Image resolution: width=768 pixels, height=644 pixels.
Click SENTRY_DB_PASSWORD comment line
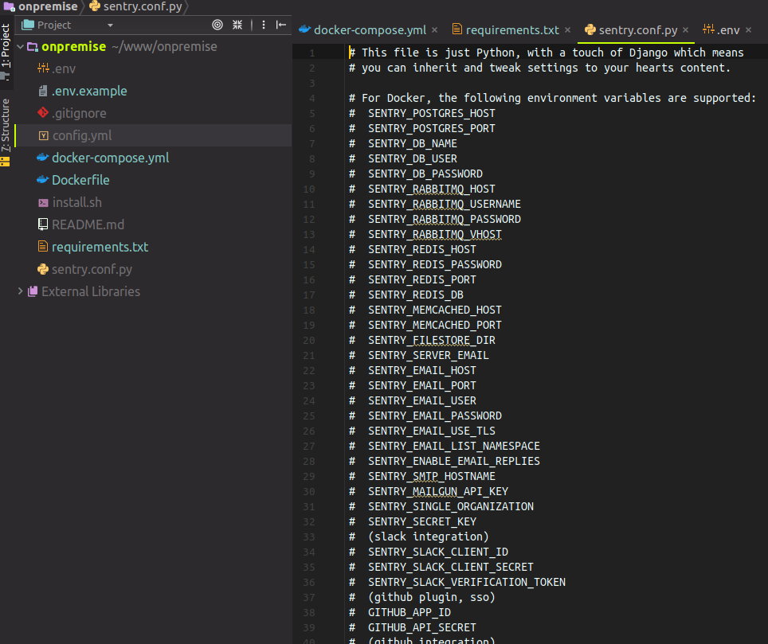416,174
